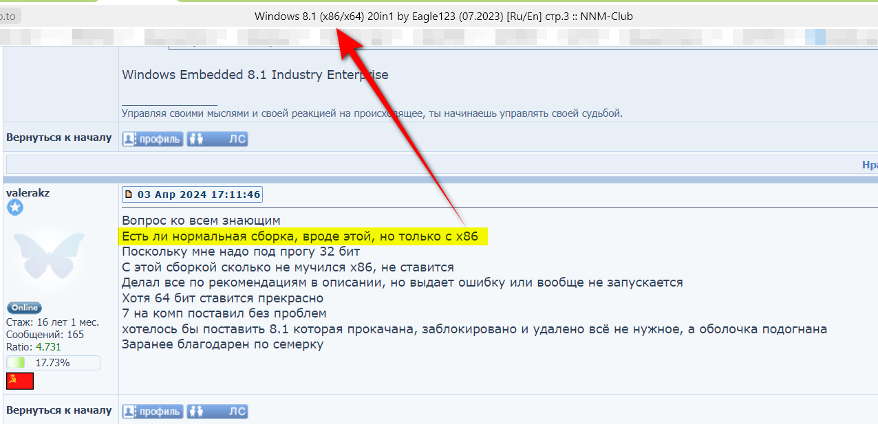Click text Windows Embedded 8.1 Industry Enterprise

255,75
